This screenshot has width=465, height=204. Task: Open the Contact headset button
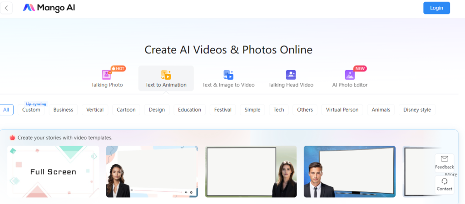(x=445, y=185)
